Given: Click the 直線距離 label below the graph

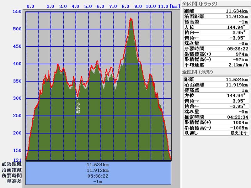Looking at the screenshot, I should coord(12,164).
